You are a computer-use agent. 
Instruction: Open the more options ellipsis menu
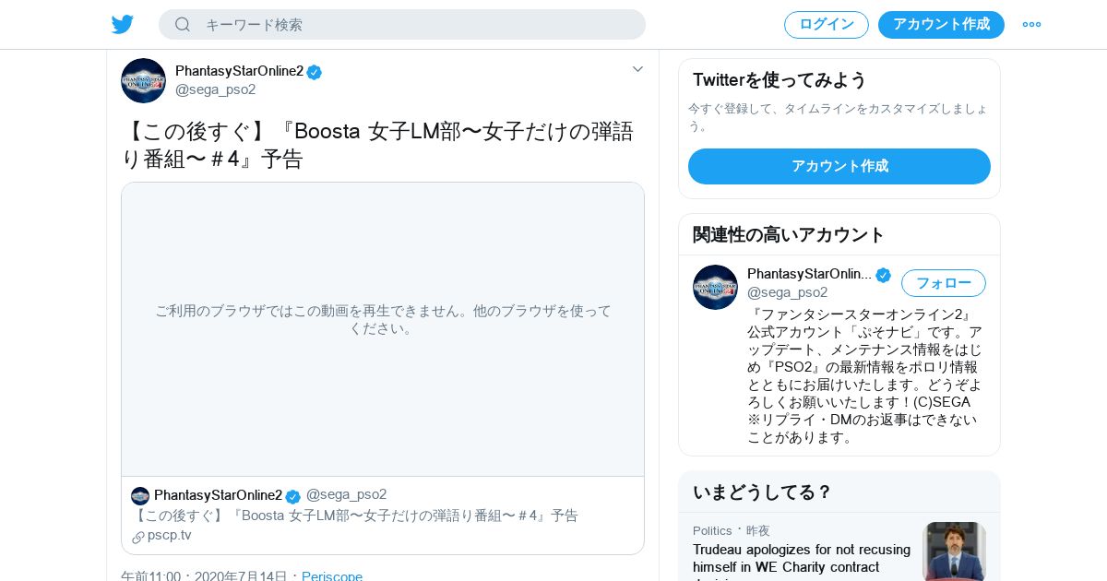tap(1031, 25)
